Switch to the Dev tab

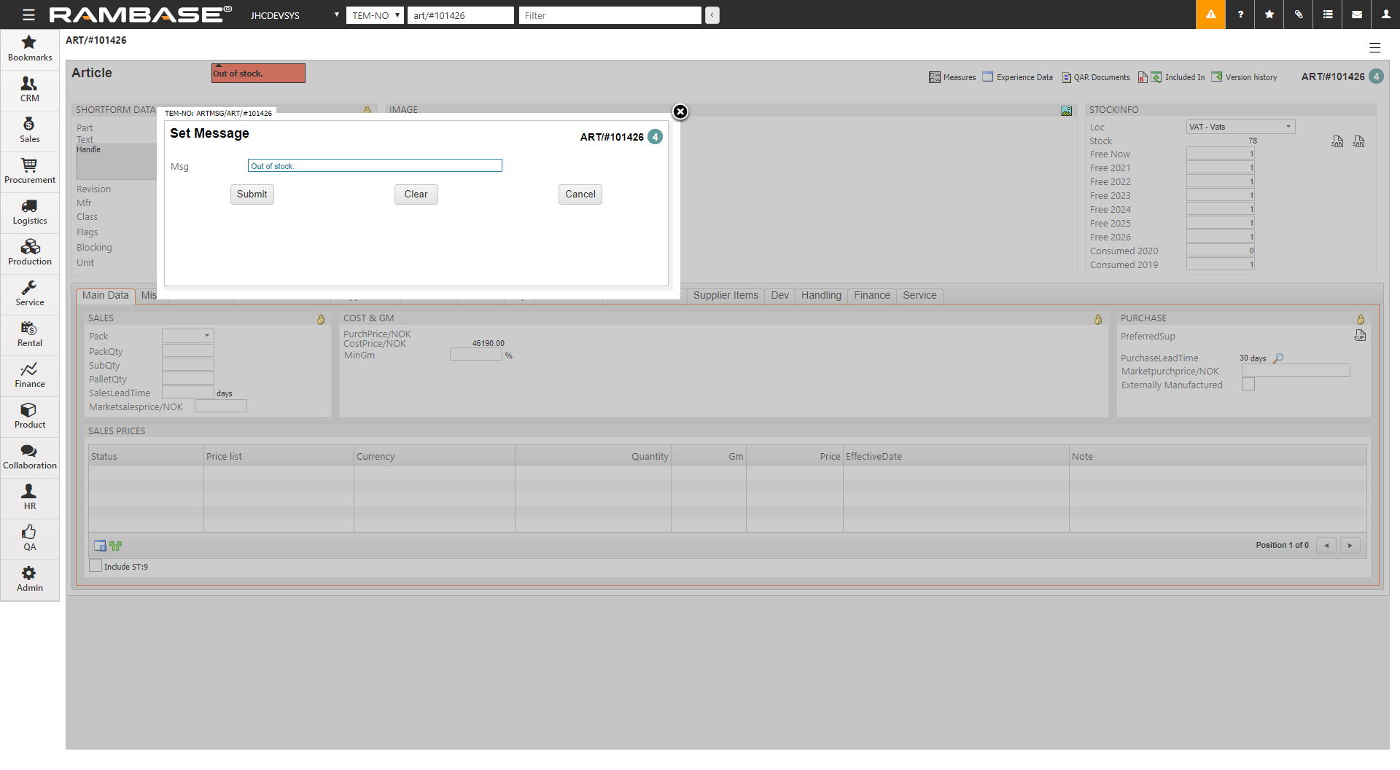tap(779, 295)
